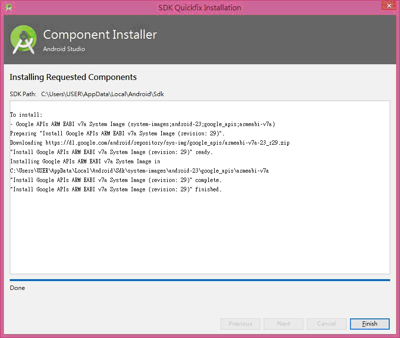Click the Finish button
The image size is (400, 338).
click(x=370, y=324)
